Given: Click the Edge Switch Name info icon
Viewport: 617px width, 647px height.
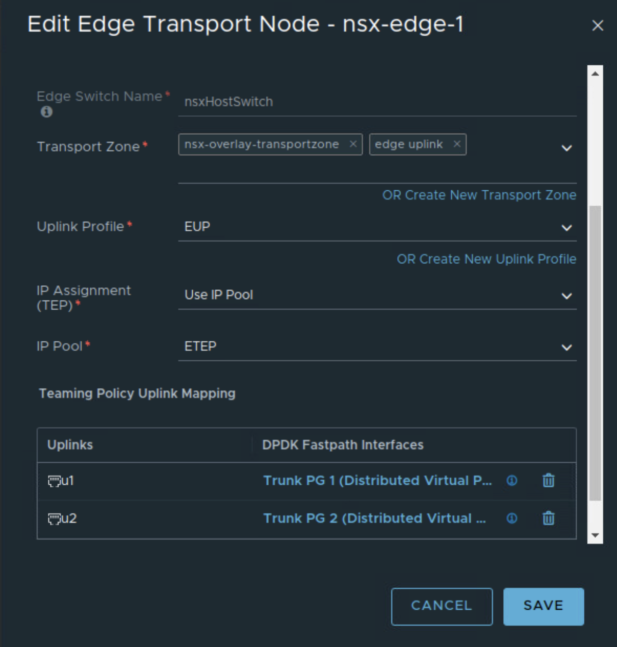Looking at the screenshot, I should 46,112.
